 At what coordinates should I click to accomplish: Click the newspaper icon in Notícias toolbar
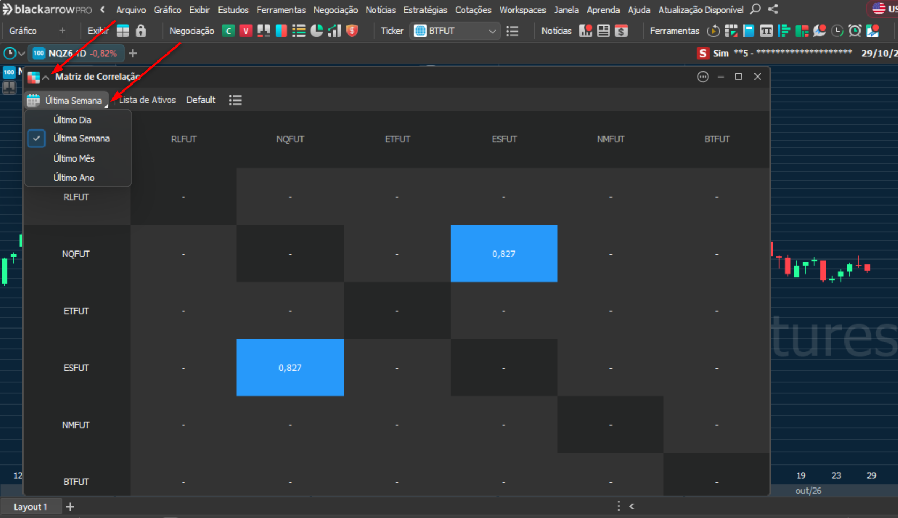click(603, 31)
